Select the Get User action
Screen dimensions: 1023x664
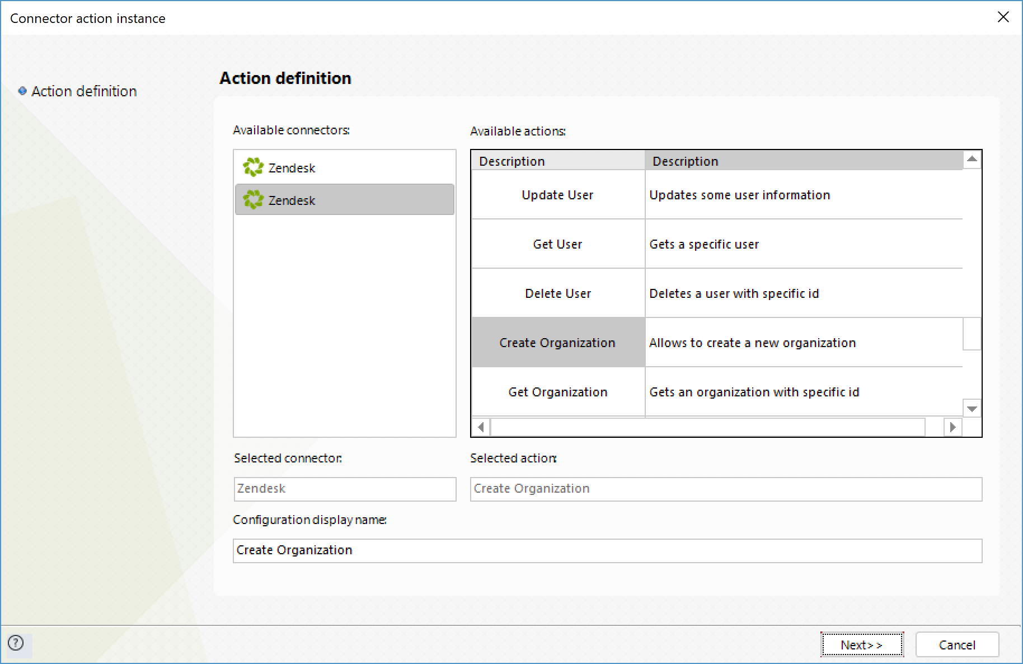(558, 244)
